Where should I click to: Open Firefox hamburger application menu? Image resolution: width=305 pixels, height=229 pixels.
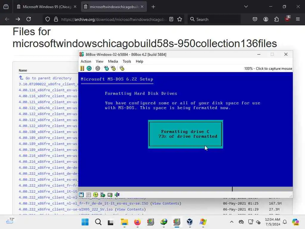(298, 19)
